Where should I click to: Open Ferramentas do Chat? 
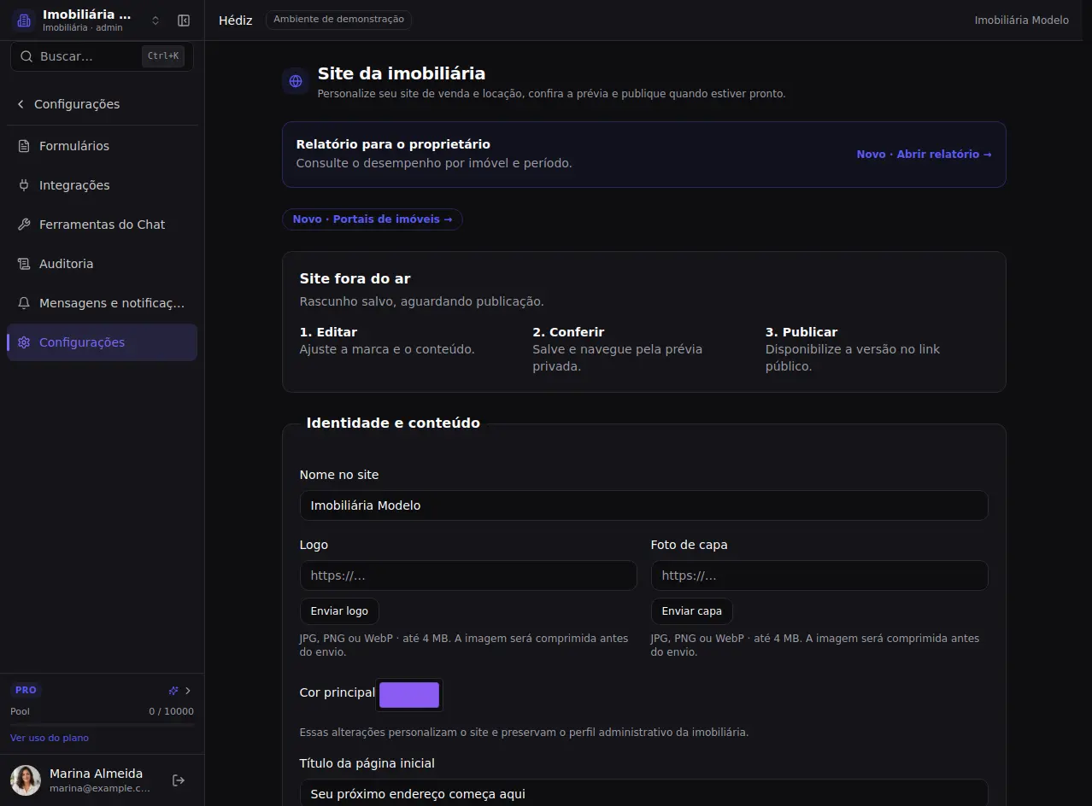(x=102, y=225)
